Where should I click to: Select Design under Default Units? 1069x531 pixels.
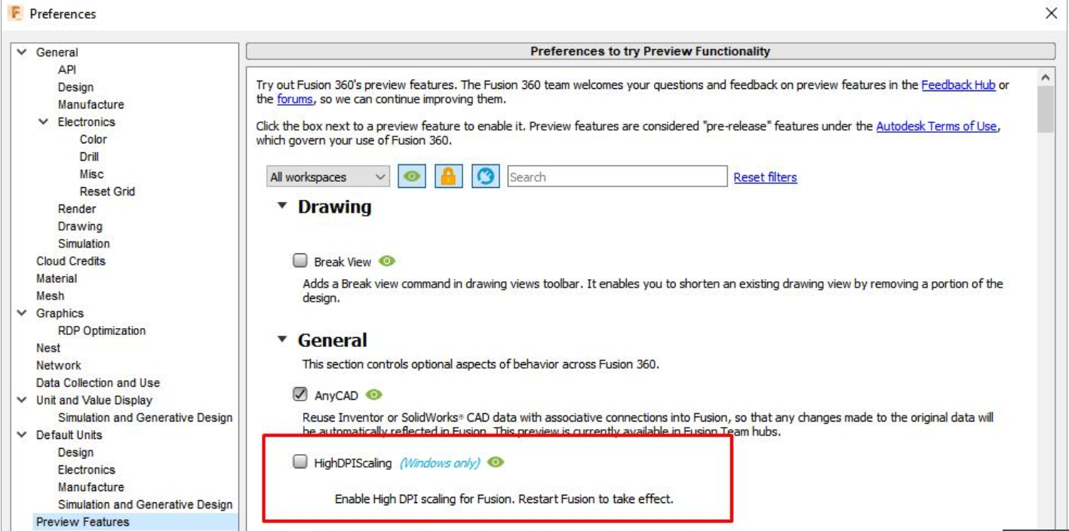coord(75,452)
